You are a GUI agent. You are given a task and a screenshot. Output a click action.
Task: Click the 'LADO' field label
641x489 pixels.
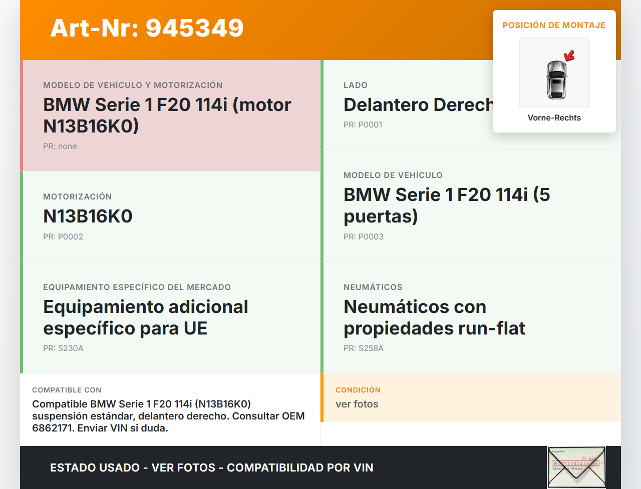[356, 85]
